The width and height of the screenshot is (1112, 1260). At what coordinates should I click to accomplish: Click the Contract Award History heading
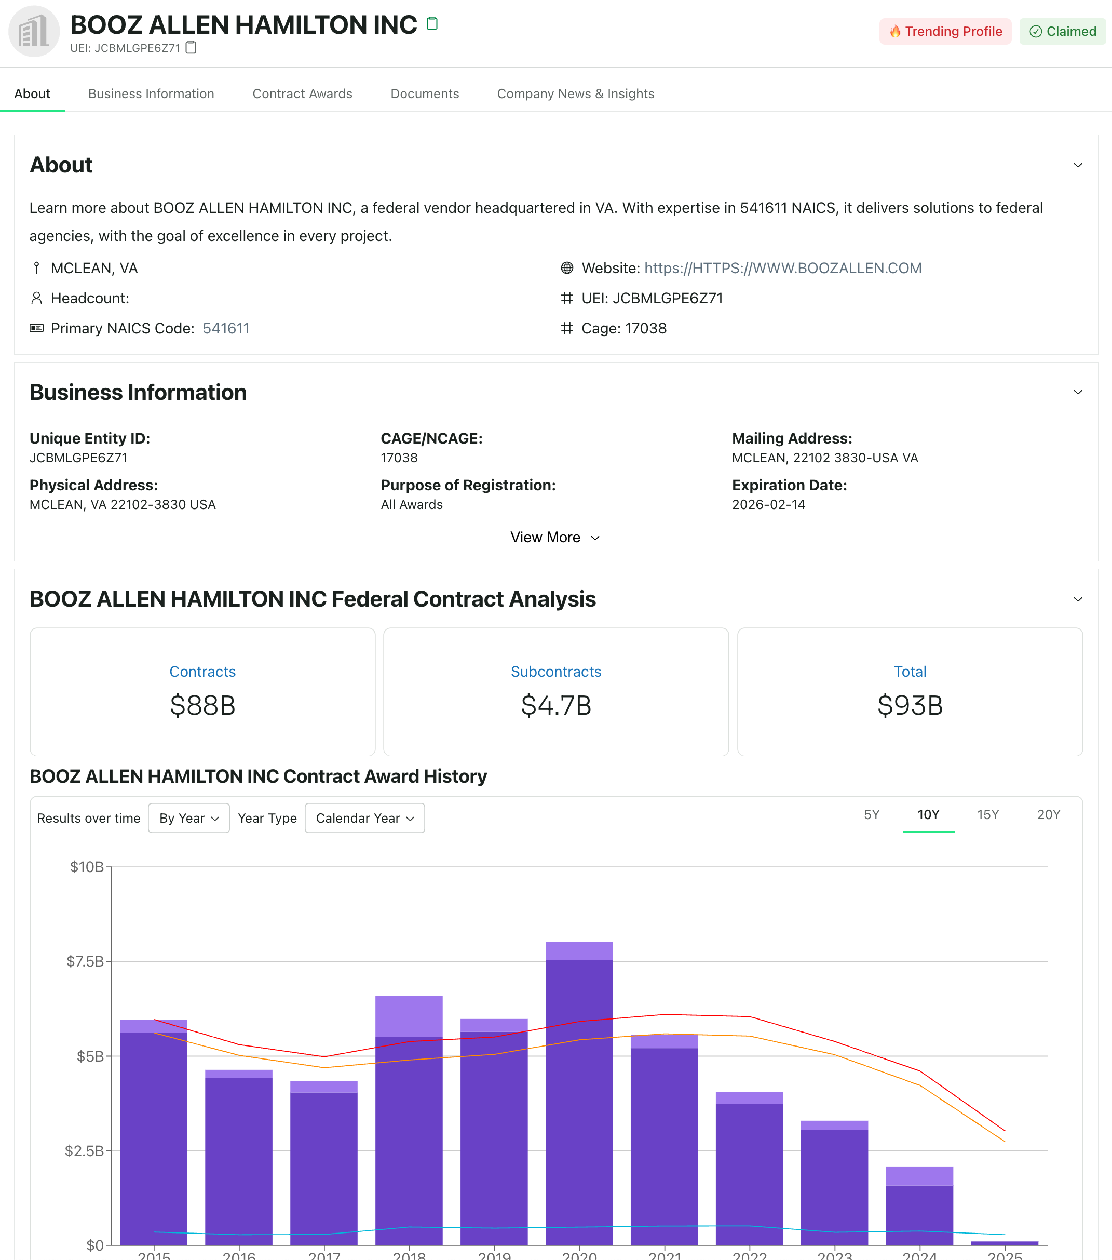pos(258,776)
